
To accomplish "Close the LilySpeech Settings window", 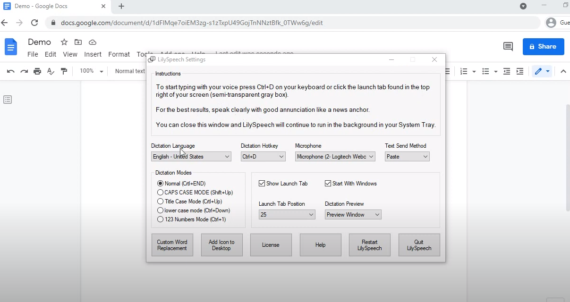I will click(434, 59).
